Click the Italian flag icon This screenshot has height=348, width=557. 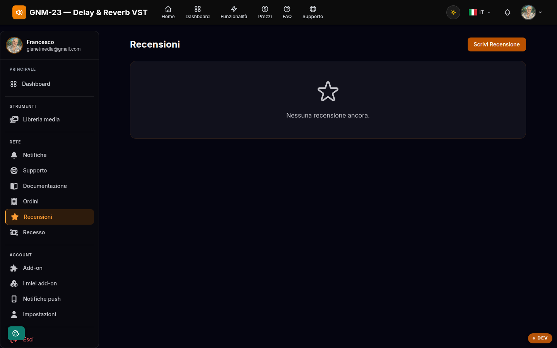pos(473,12)
